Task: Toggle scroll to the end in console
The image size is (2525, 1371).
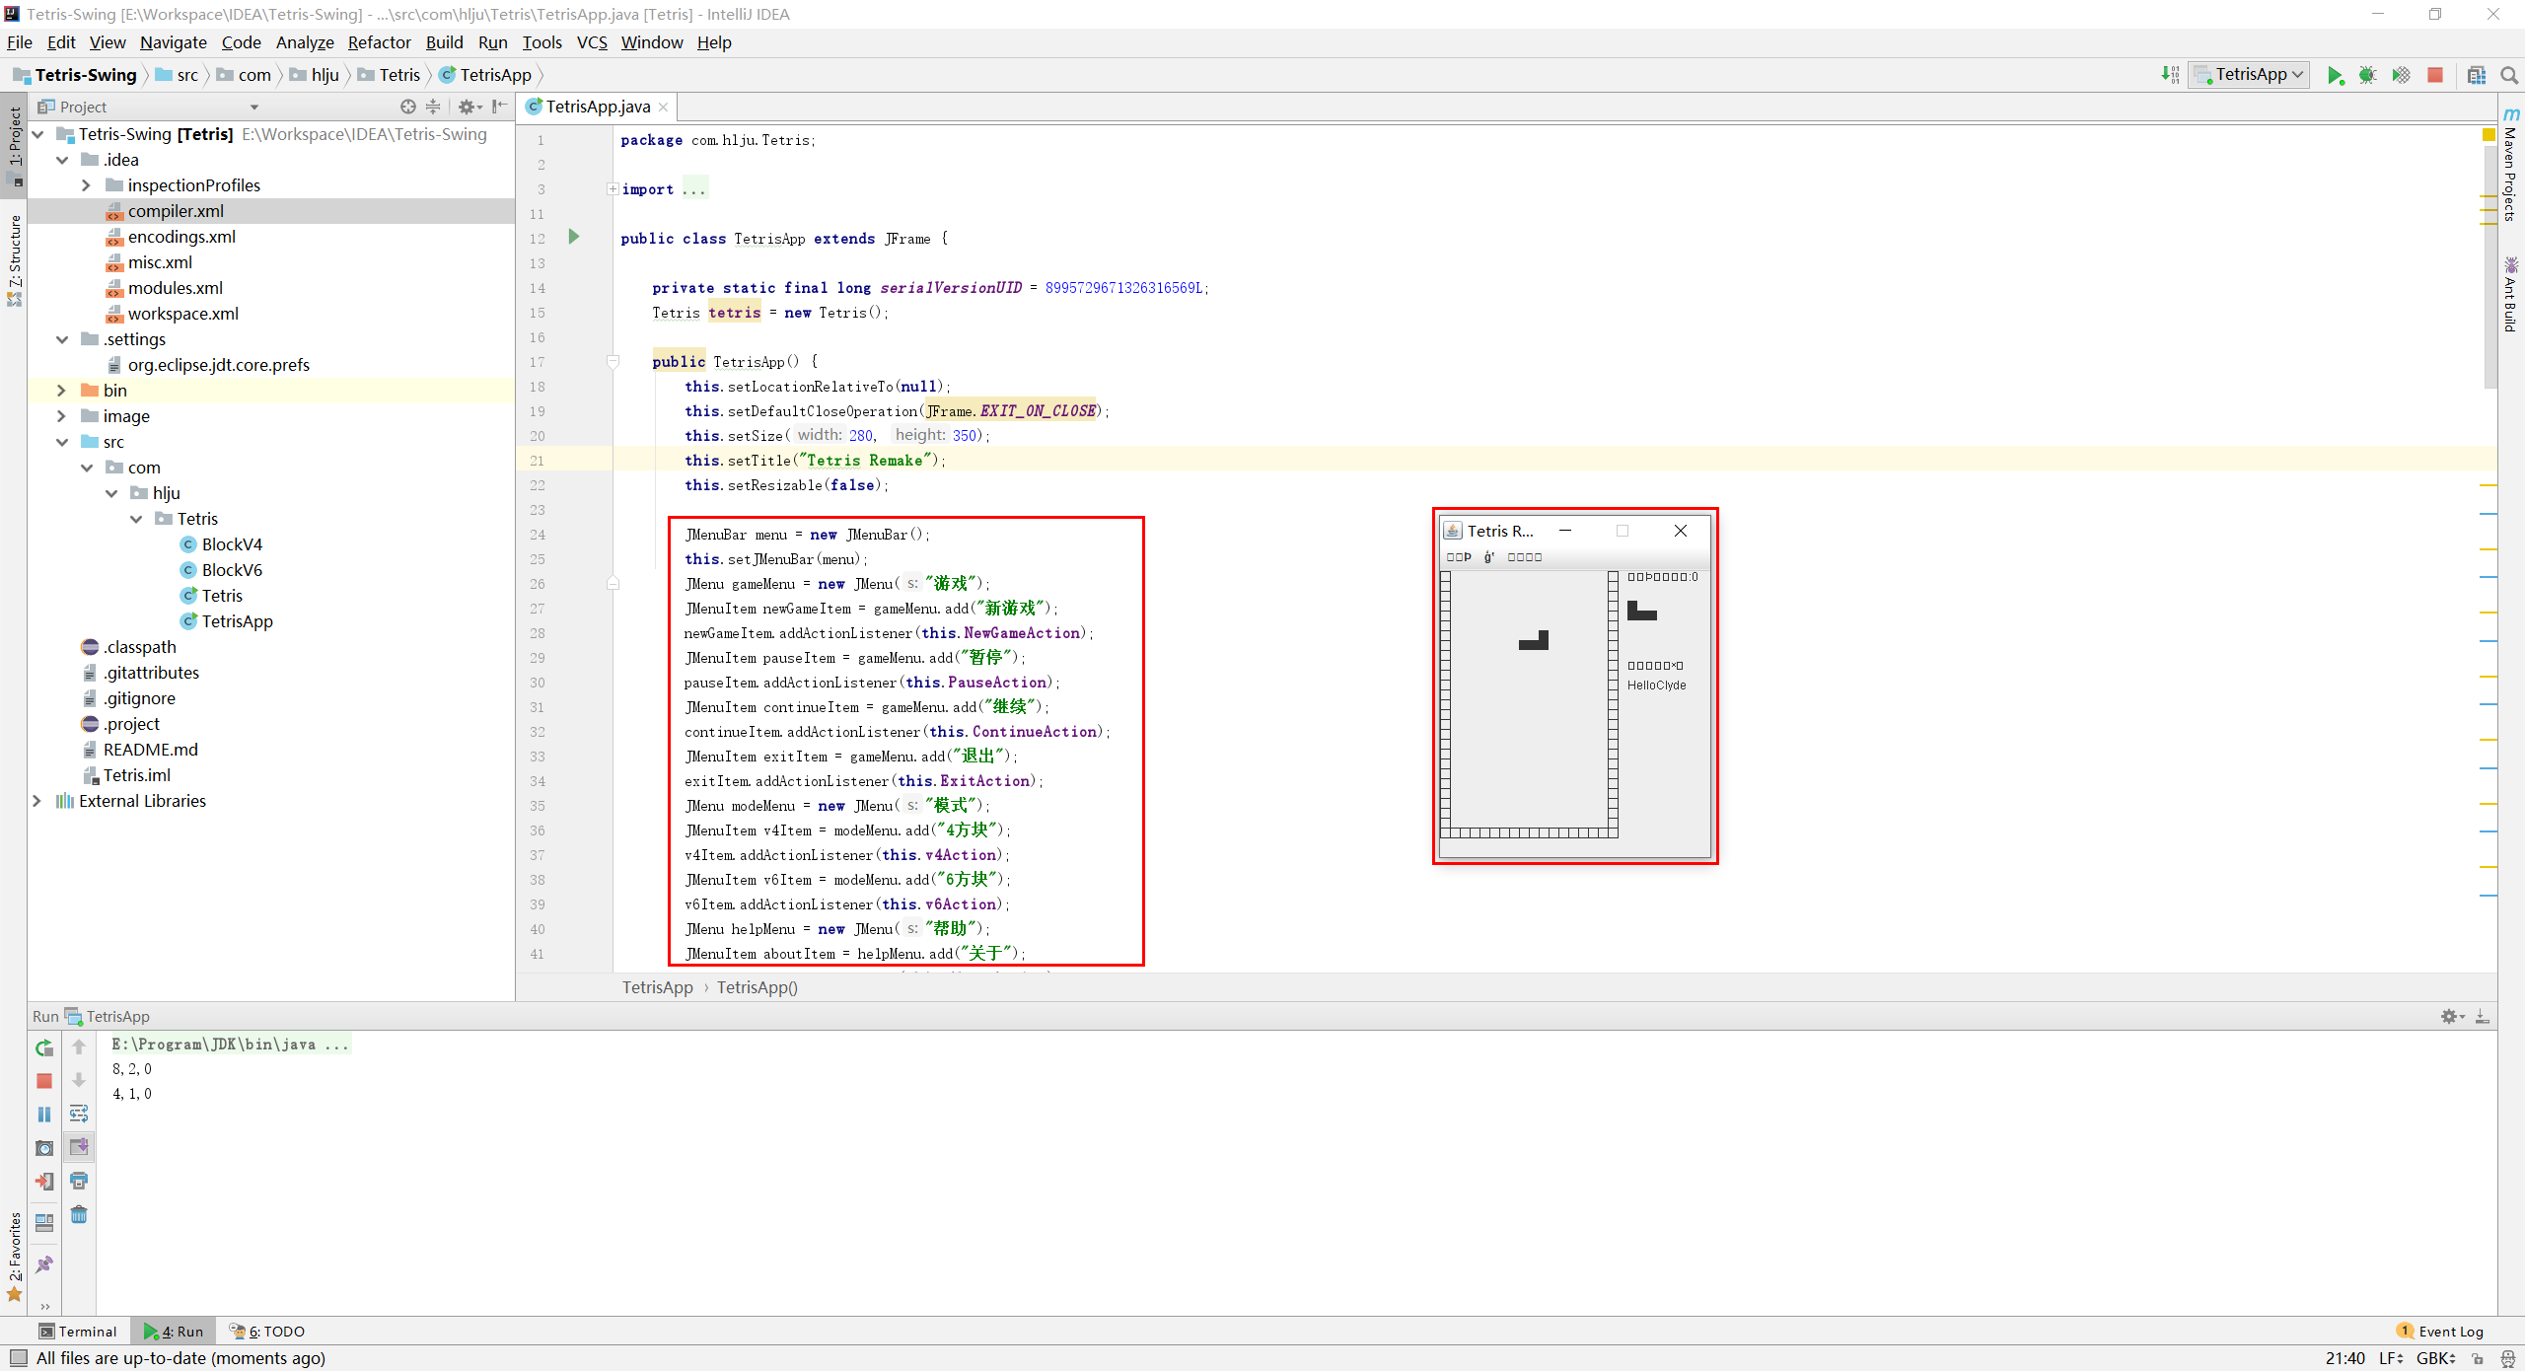Action: [79, 1147]
